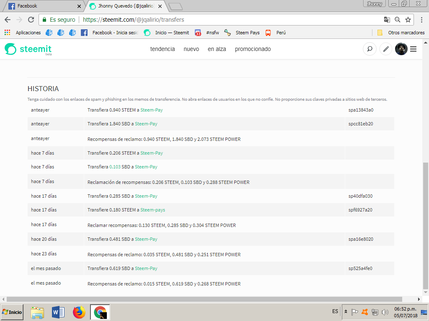Viewport: 429px width, 321px height.
Task: Click the hace 23 días reward claim row
Action: [211, 254]
